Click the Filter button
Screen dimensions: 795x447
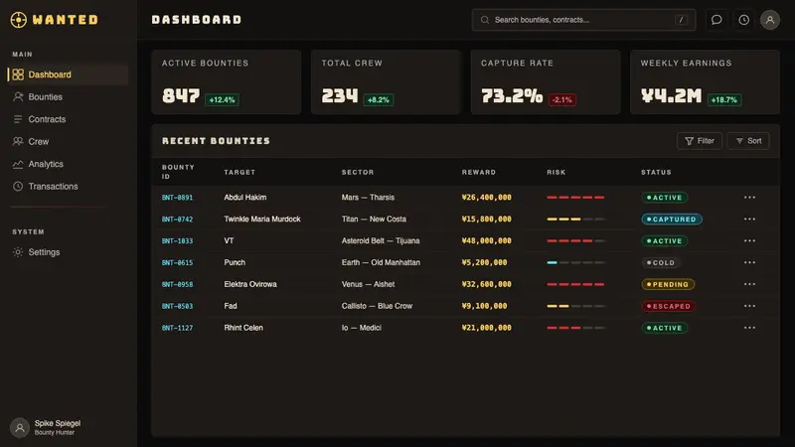[700, 141]
